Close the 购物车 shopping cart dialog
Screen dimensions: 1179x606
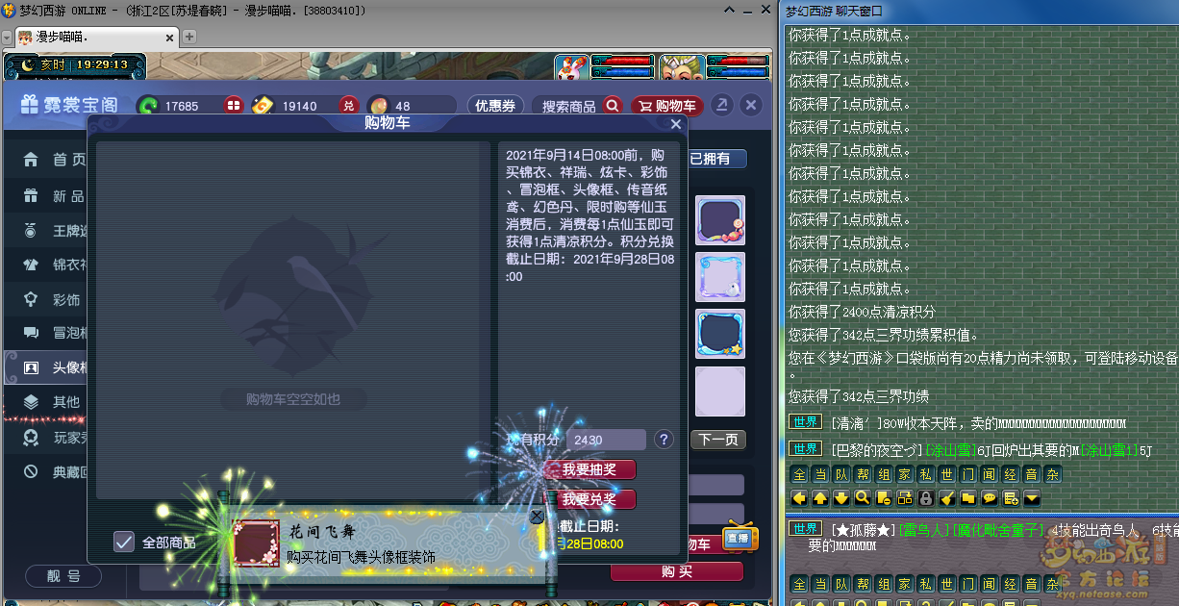click(675, 124)
